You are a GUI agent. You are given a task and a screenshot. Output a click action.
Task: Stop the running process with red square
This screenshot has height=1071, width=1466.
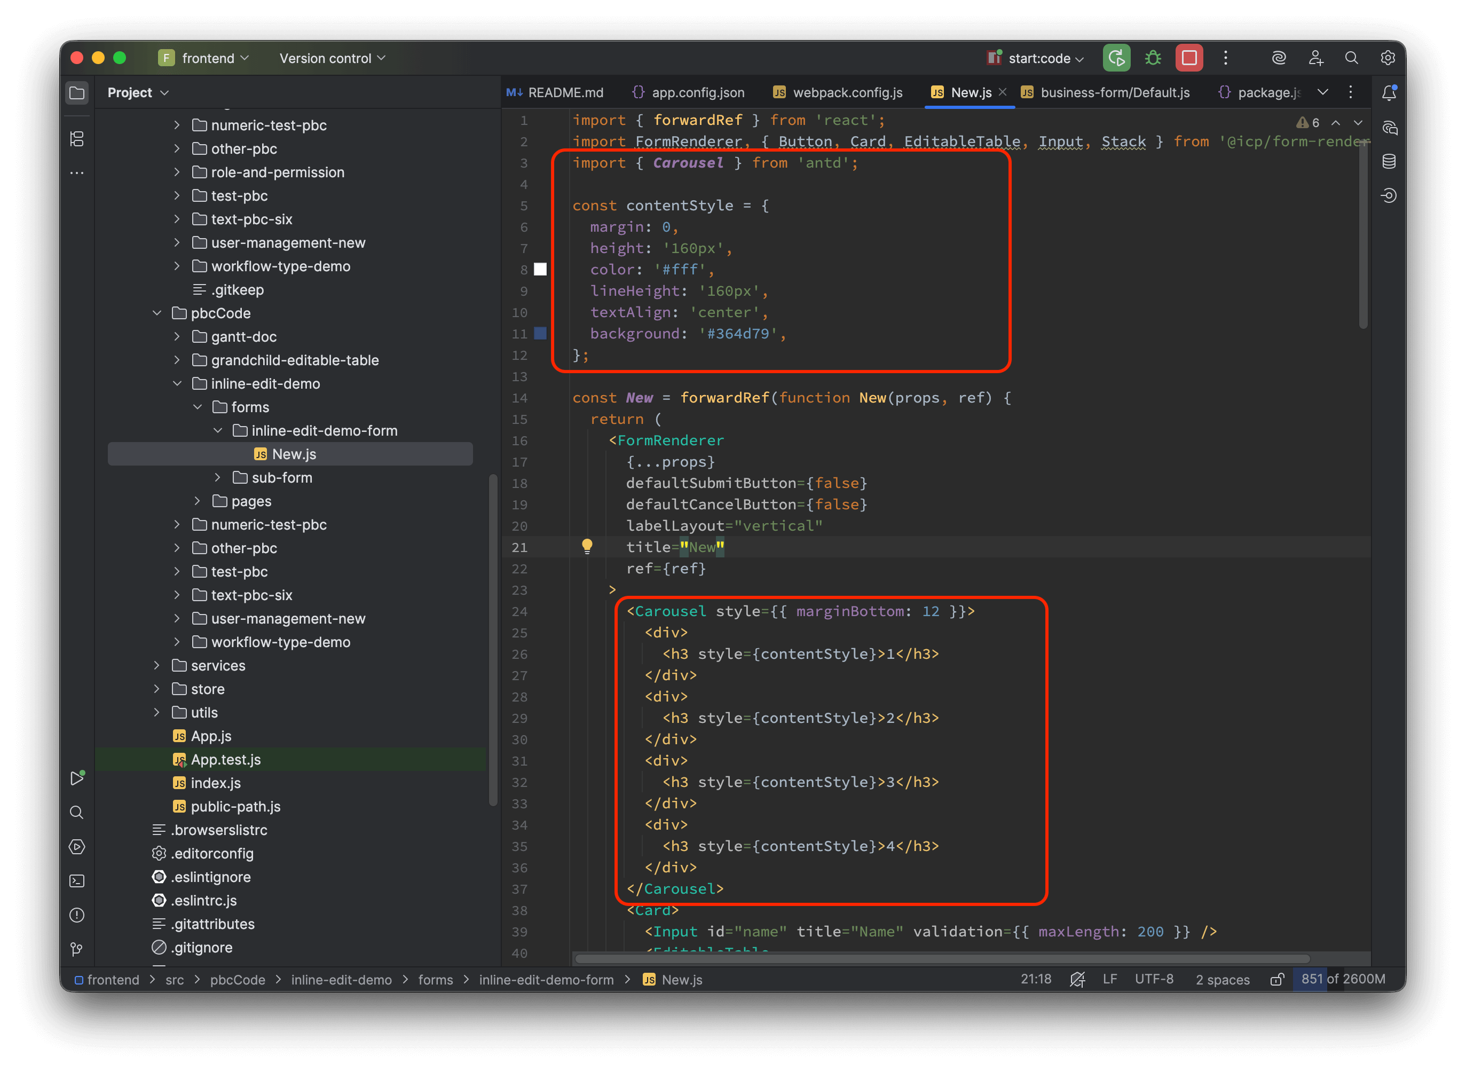[x=1188, y=58]
